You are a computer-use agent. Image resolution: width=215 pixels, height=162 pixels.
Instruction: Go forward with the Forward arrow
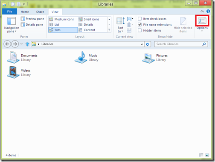[15, 44]
